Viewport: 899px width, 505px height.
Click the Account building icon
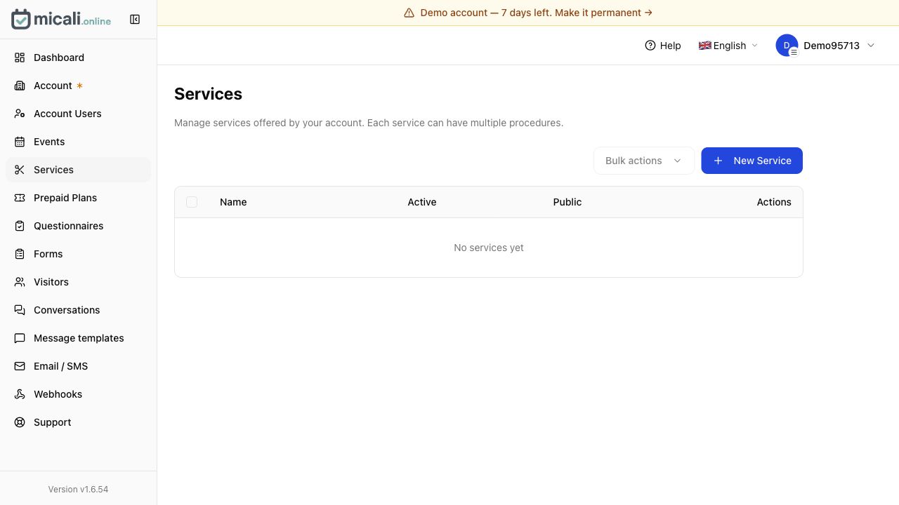[x=20, y=86]
